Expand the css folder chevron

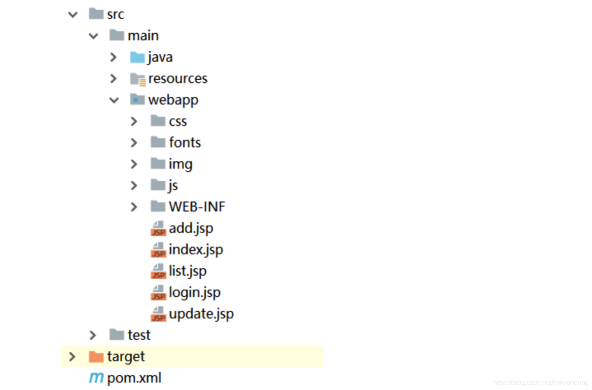(x=134, y=121)
